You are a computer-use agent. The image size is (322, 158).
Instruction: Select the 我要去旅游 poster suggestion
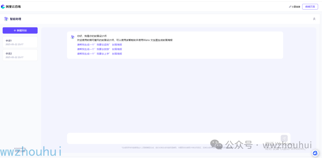coord(100,49)
